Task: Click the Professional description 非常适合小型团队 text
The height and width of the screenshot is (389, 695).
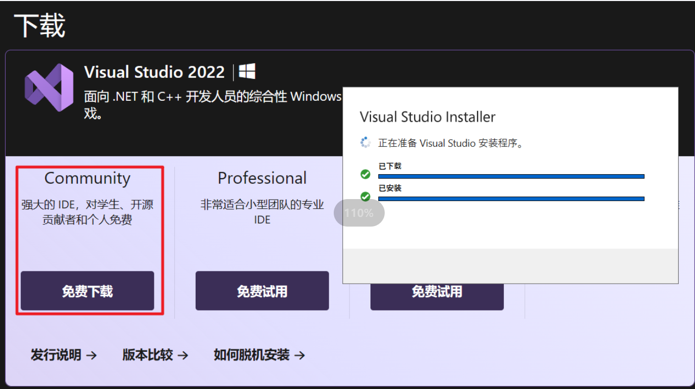Action: (262, 212)
